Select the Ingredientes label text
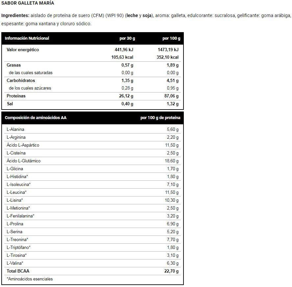This screenshot has height=287, width=292. click(x=15, y=15)
